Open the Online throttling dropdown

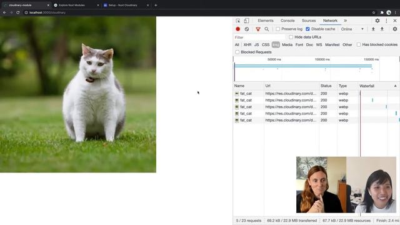pyautogui.click(x=352, y=29)
